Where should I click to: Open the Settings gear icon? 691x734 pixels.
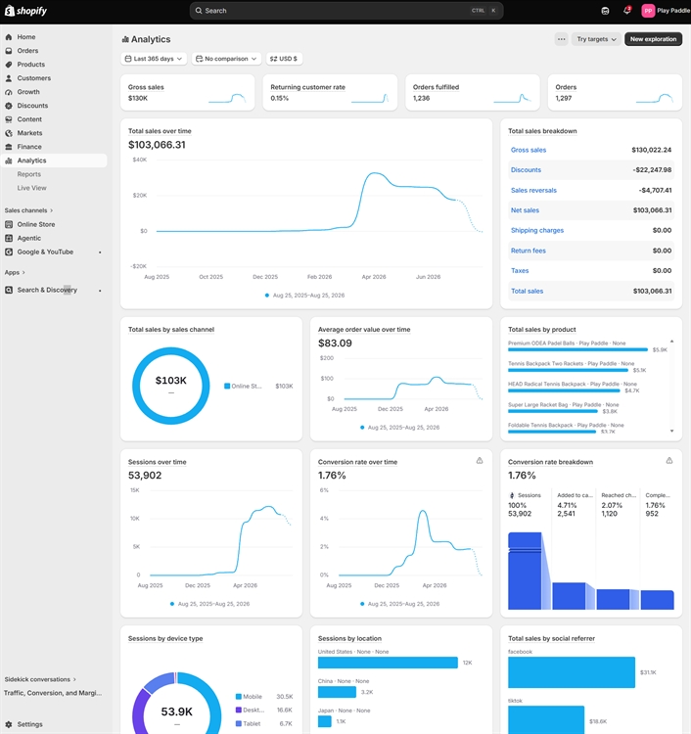pyautogui.click(x=9, y=724)
